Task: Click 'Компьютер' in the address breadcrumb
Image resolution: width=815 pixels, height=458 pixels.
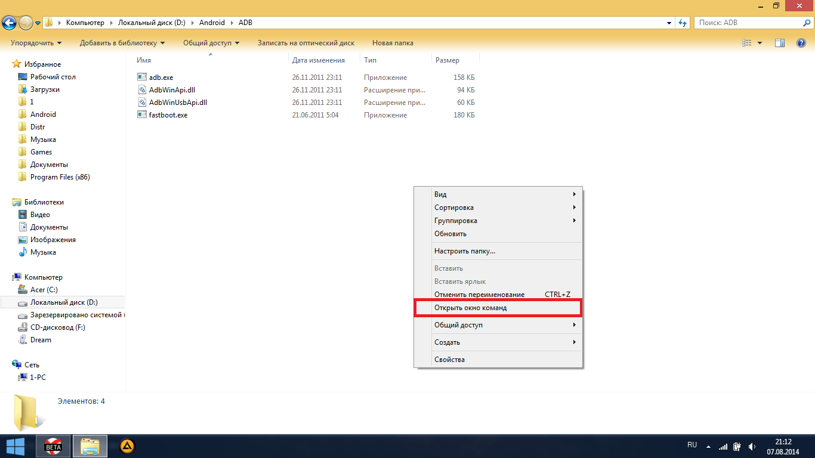Action: (85, 23)
